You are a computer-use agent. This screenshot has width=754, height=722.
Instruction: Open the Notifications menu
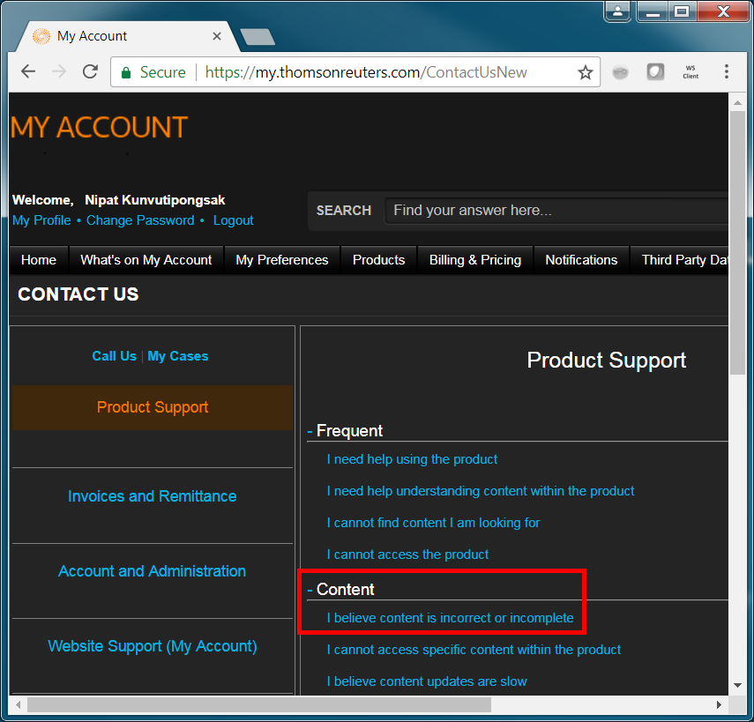click(581, 260)
